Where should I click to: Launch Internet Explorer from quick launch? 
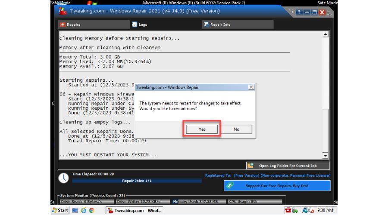83,211
